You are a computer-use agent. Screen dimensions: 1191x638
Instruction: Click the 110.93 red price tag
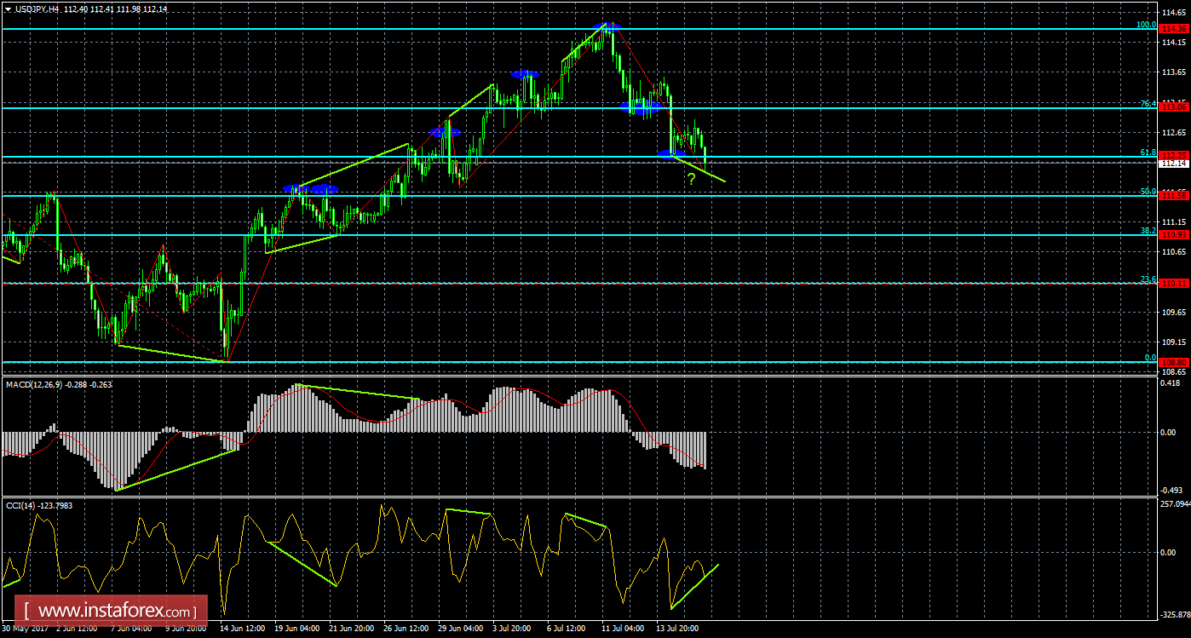[1175, 234]
